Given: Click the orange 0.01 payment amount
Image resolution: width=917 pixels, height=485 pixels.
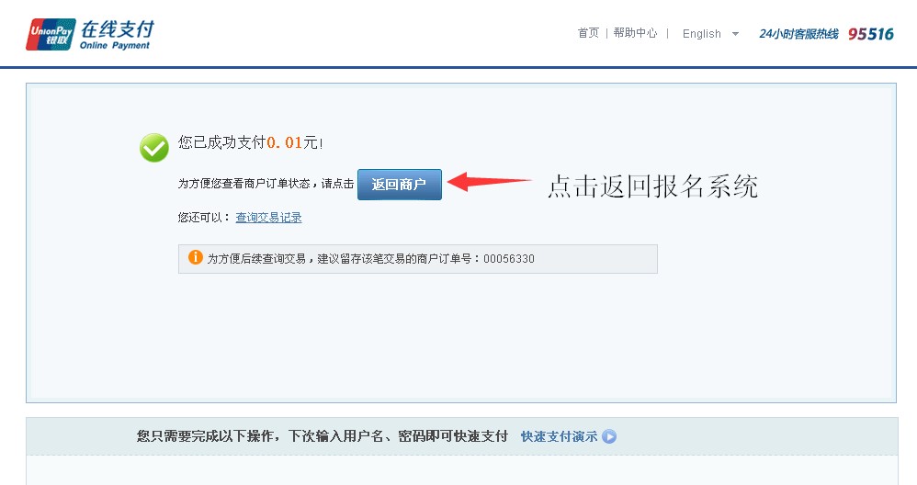Looking at the screenshot, I should click(x=285, y=142).
